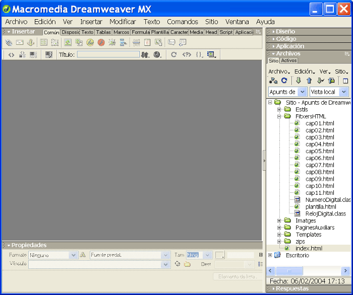Switch to Design view

pos(33,54)
